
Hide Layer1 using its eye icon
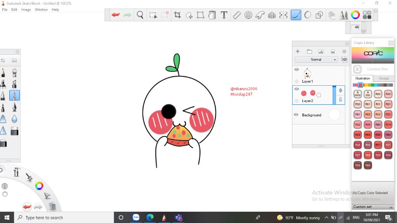(297, 69)
